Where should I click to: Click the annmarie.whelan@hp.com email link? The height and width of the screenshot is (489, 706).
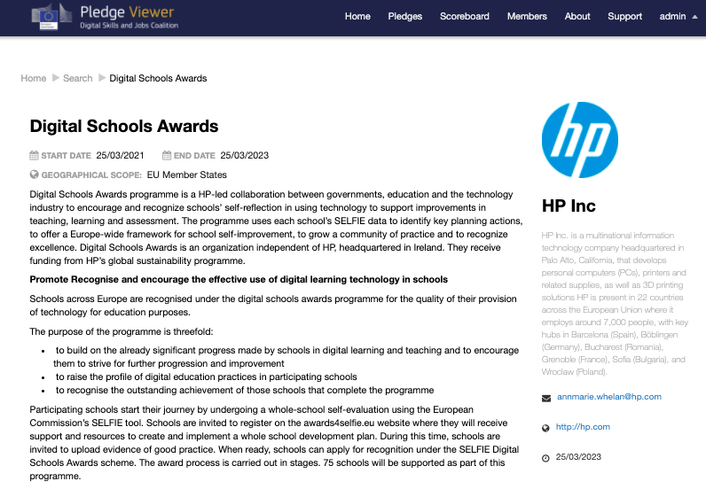(x=609, y=397)
